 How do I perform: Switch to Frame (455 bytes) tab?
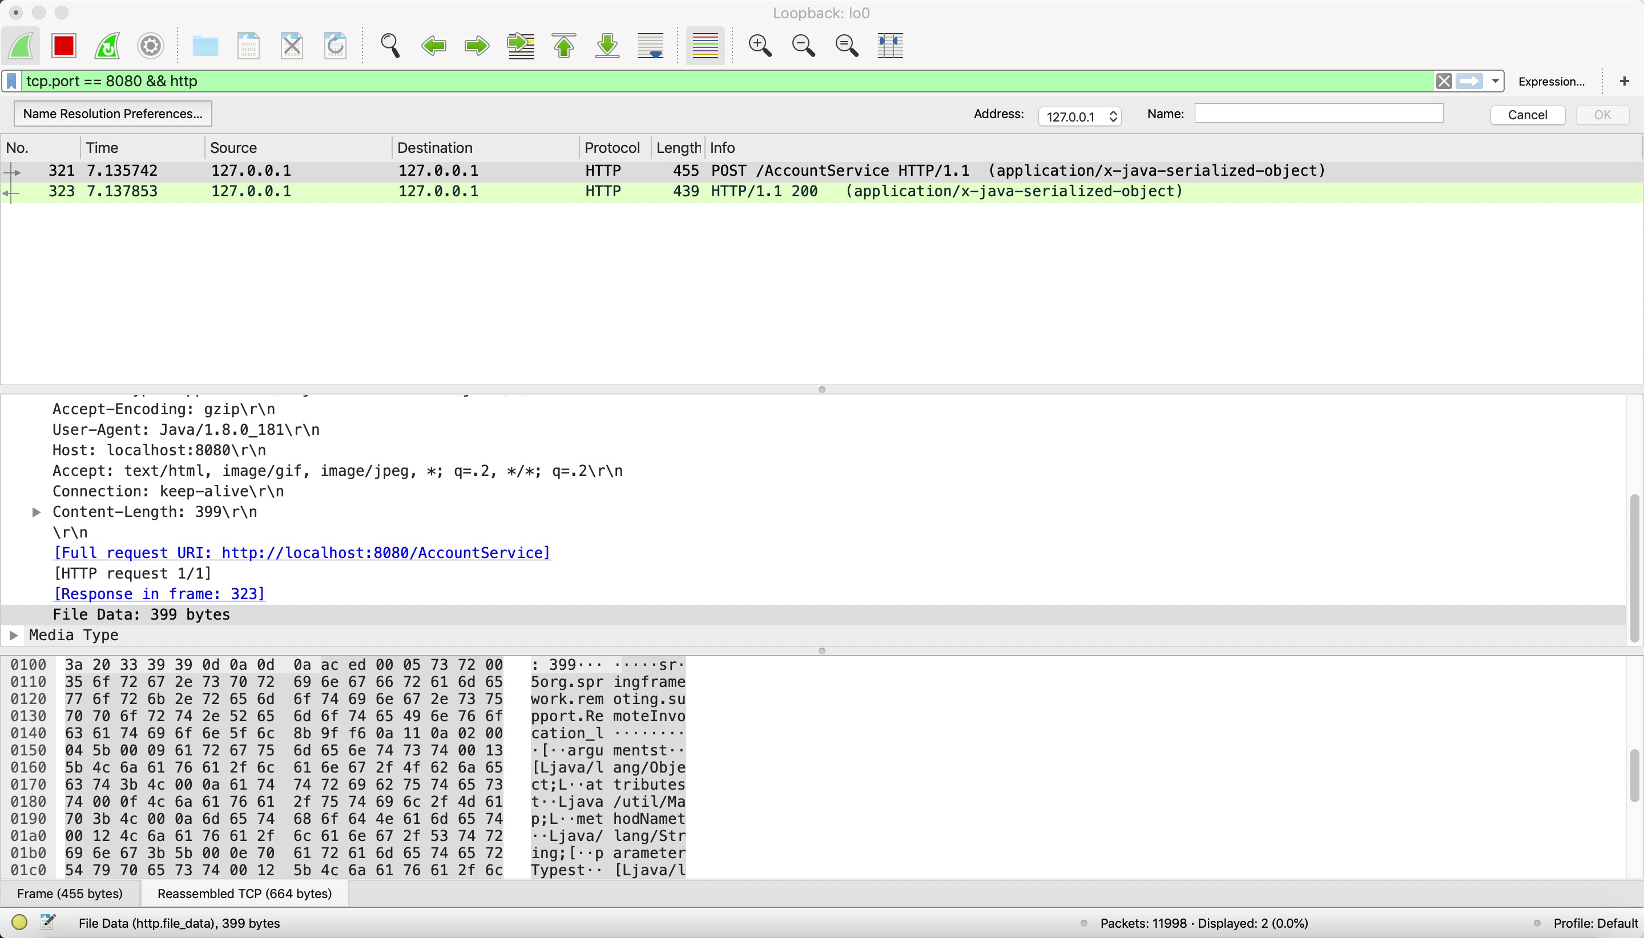pos(70,893)
